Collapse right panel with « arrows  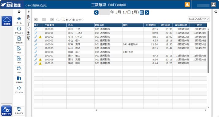pos(216,12)
